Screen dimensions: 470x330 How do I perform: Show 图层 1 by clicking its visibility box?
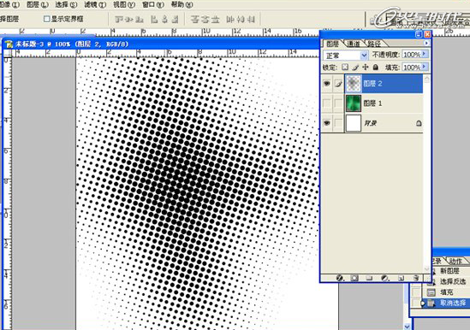(327, 103)
